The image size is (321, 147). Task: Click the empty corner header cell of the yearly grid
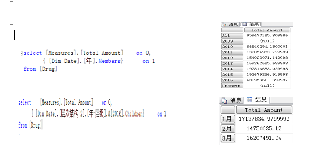click(232, 30)
